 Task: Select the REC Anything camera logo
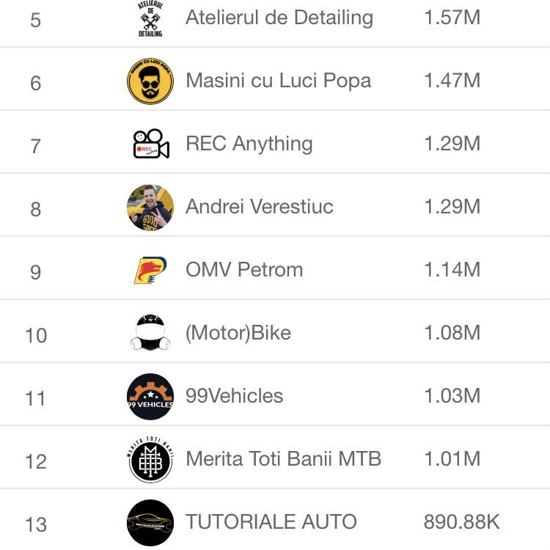coord(151,144)
